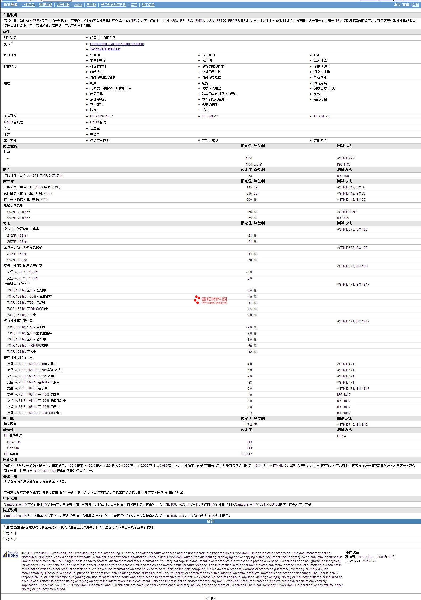
Task: Click the 体育用品 use entry
Action: click(320, 83)
